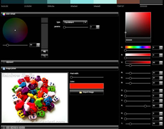The image size is (164, 129).
Task: Click the black-to-red value gradient bar
Action: tap(138, 62)
